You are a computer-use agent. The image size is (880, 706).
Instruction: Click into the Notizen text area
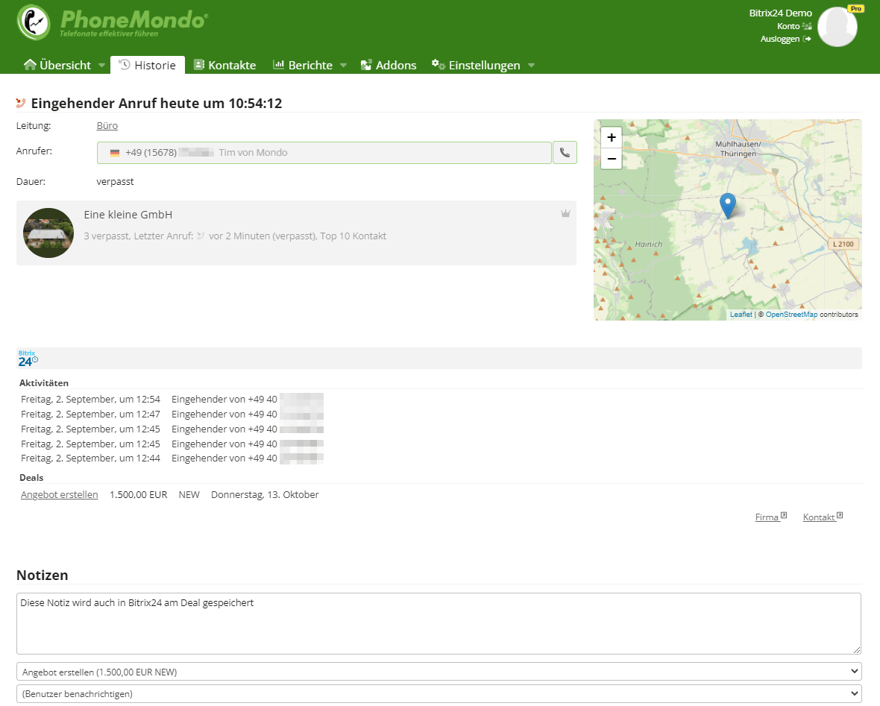(439, 623)
